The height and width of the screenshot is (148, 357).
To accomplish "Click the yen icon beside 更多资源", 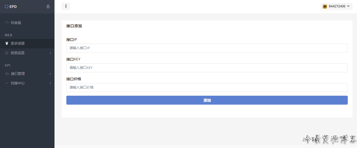I will [x=7, y=44].
